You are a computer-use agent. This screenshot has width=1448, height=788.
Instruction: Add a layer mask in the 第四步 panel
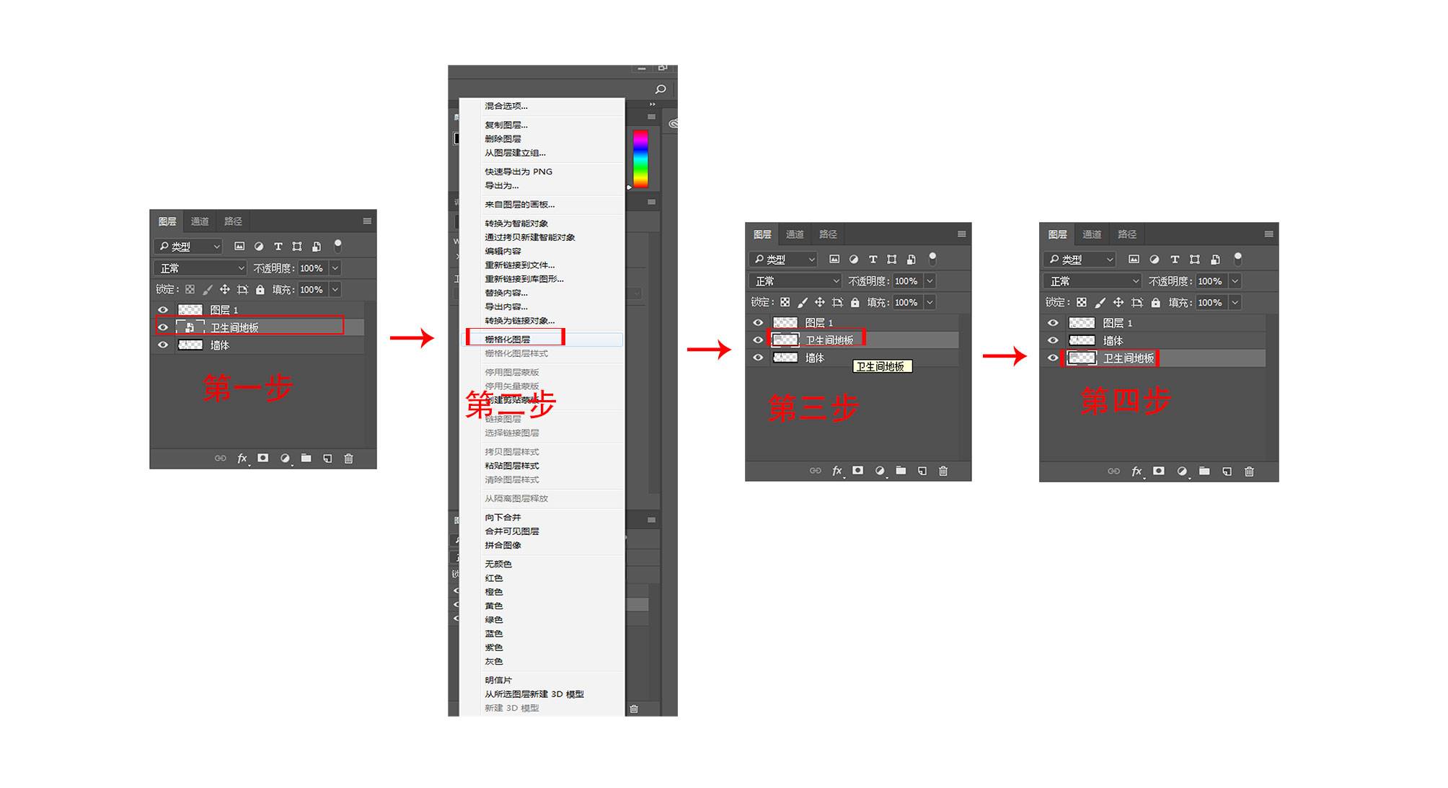tap(1158, 471)
